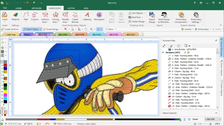Select color selector B at bottom left
The width and height of the screenshot is (224, 126).
pos(4,115)
